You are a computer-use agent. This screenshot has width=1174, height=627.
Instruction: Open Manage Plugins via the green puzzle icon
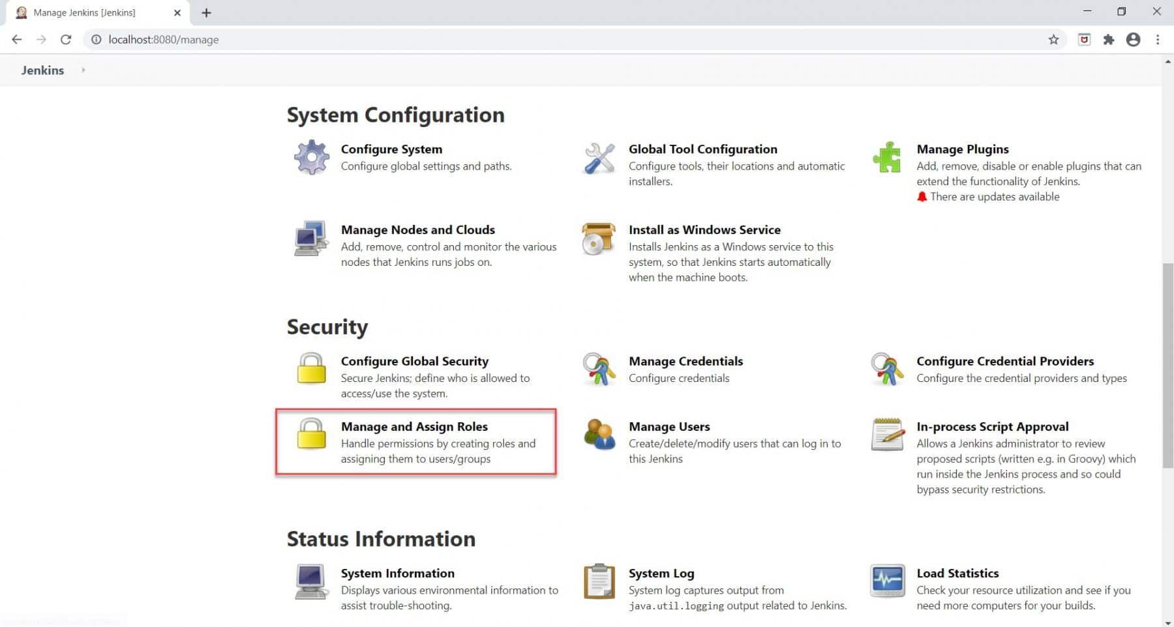[886, 156]
